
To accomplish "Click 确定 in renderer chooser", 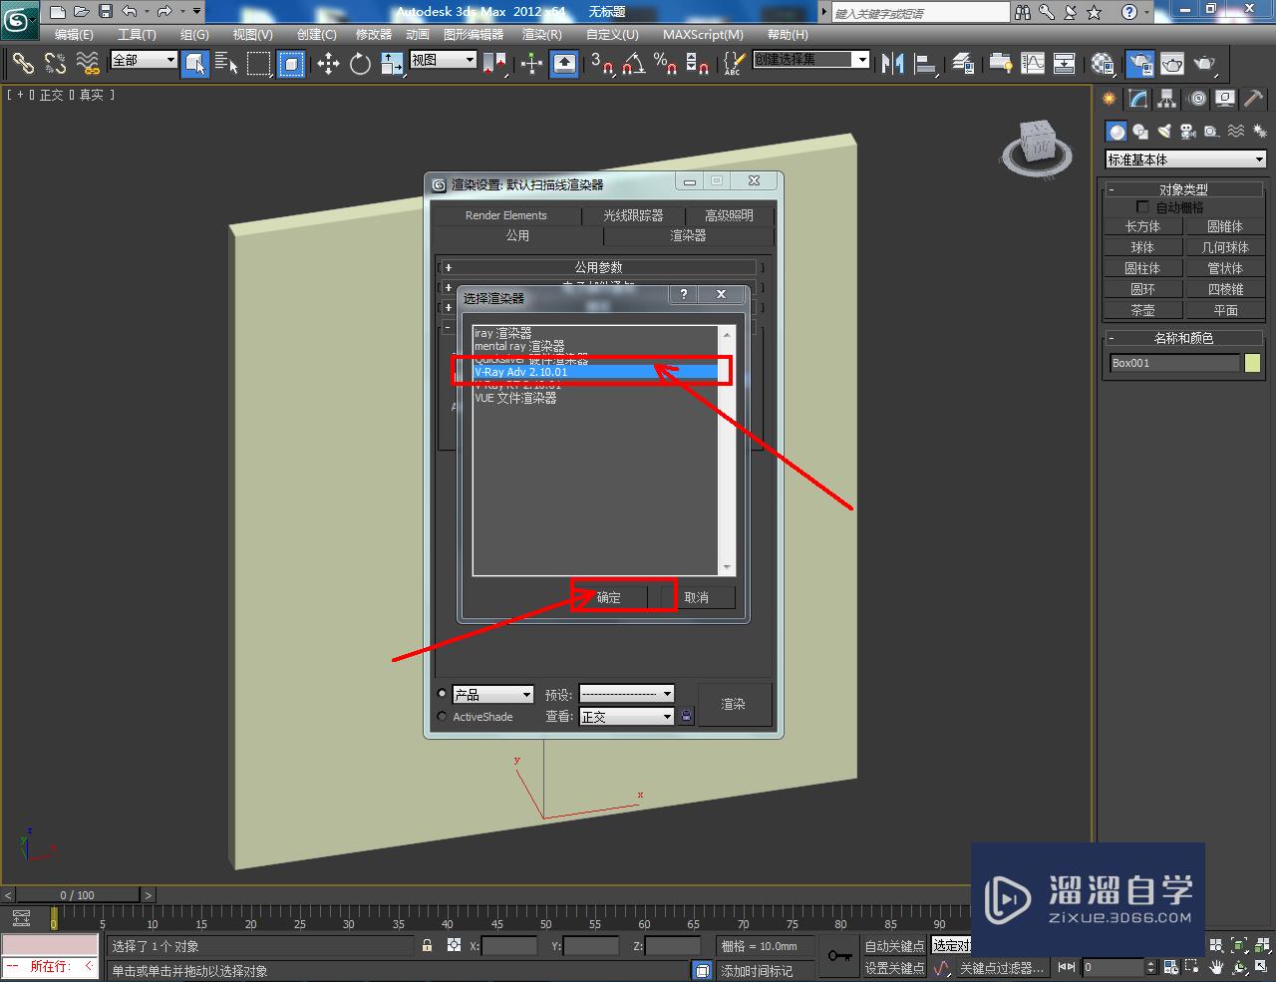I will [608, 597].
